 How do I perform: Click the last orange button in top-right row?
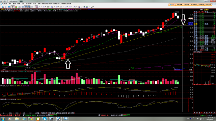(208, 4)
